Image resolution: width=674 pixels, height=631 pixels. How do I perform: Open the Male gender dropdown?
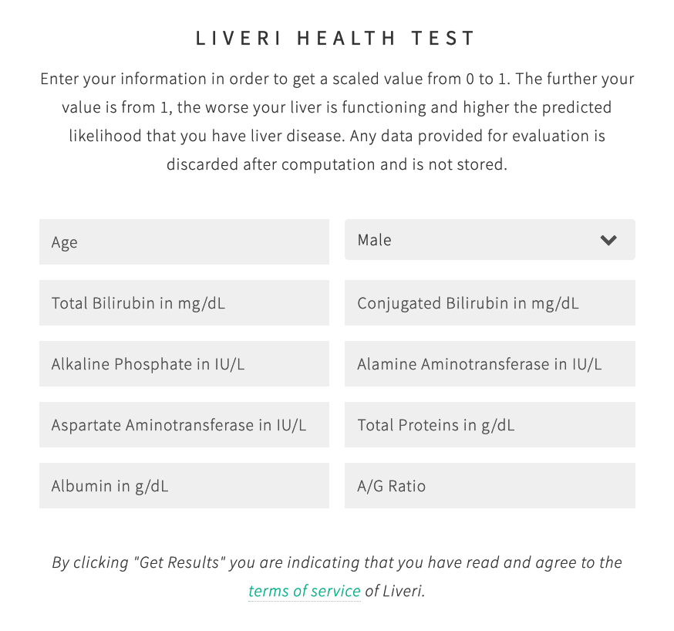[x=490, y=239]
